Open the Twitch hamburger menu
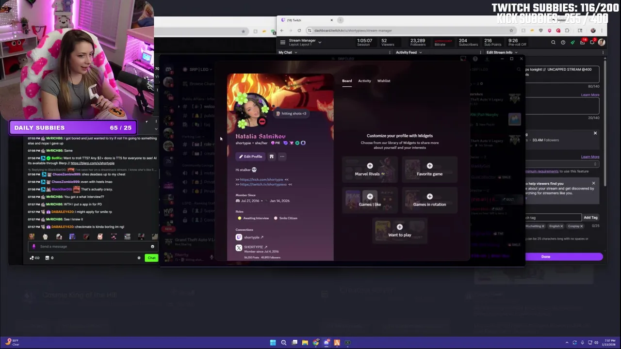This screenshot has height=349, width=621. click(282, 42)
